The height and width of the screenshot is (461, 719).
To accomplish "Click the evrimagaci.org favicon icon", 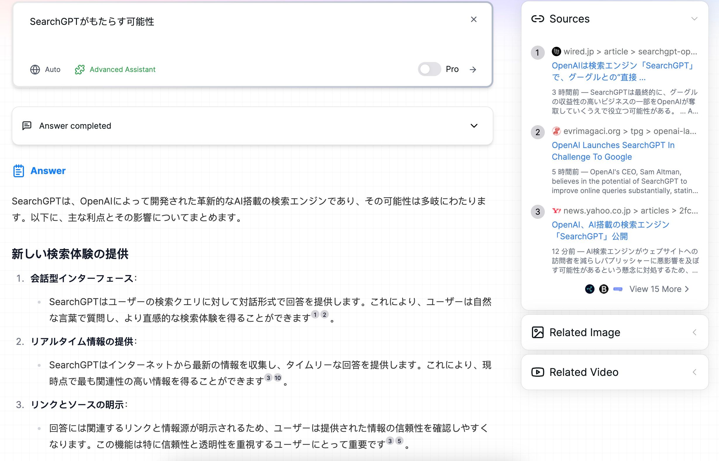I will (556, 131).
